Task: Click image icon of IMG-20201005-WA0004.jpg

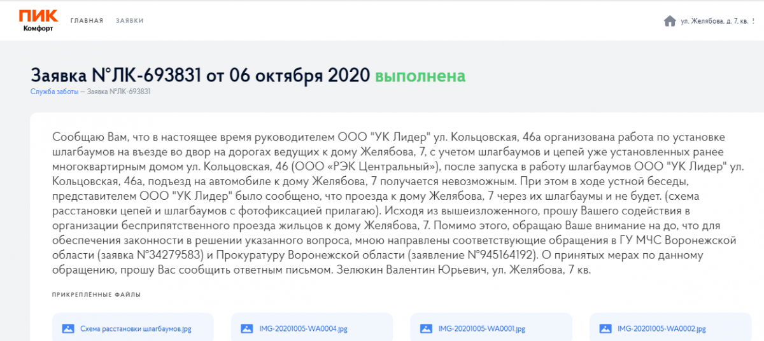Action: (x=247, y=329)
